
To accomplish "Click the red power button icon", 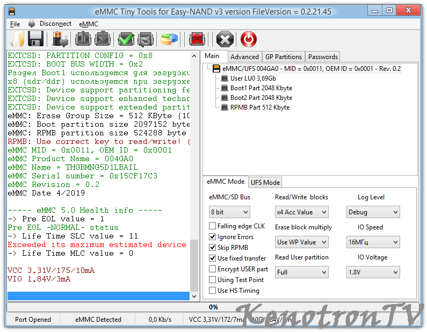I will (248, 39).
